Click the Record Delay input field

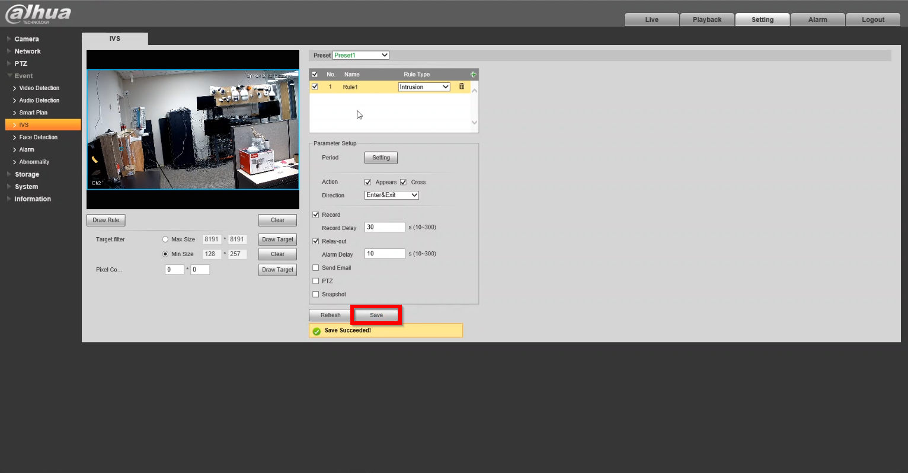click(x=384, y=227)
